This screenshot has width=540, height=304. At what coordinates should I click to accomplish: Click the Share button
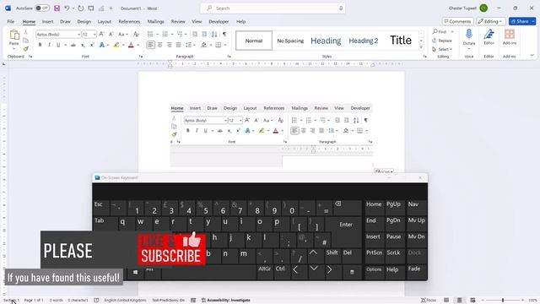coord(520,21)
